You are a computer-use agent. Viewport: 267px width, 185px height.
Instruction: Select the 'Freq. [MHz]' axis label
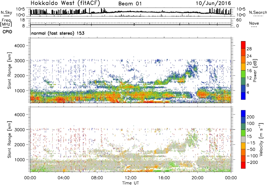point(6,23)
